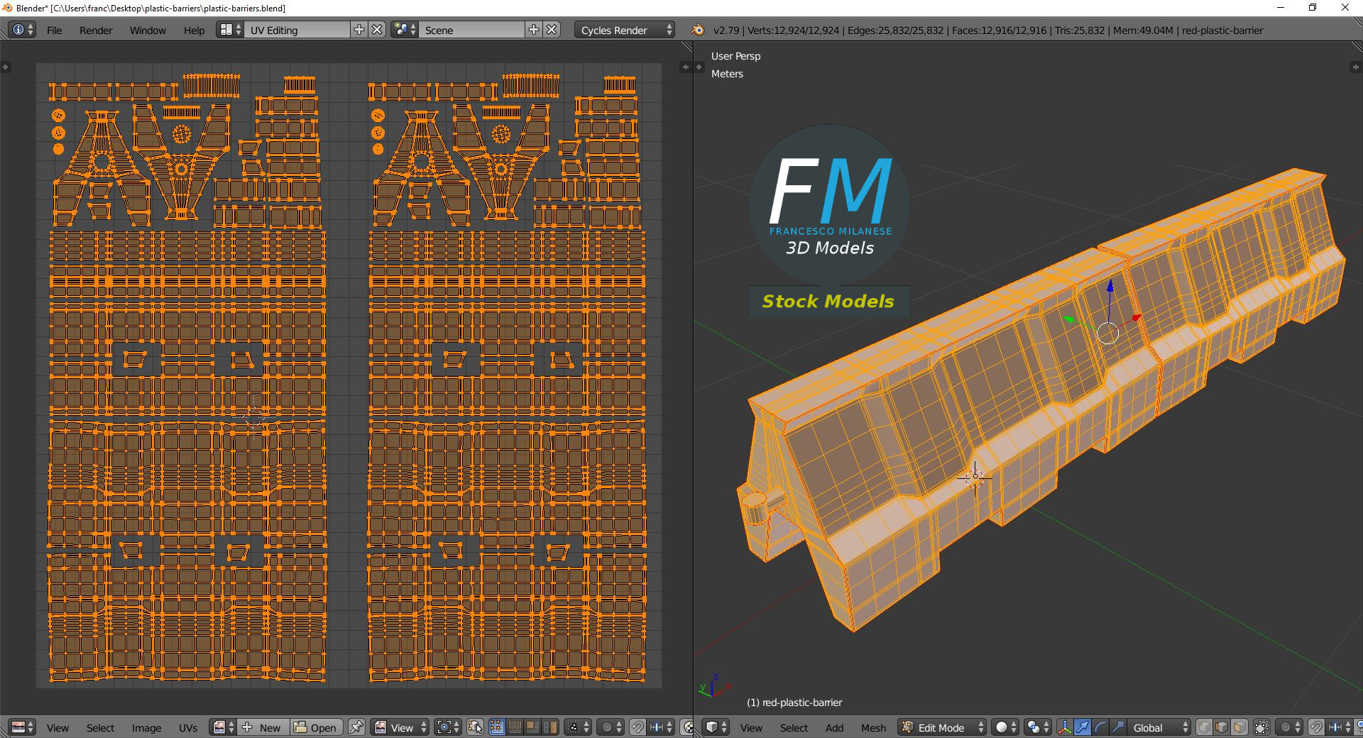Select UV vertex selection mode

tap(497, 727)
